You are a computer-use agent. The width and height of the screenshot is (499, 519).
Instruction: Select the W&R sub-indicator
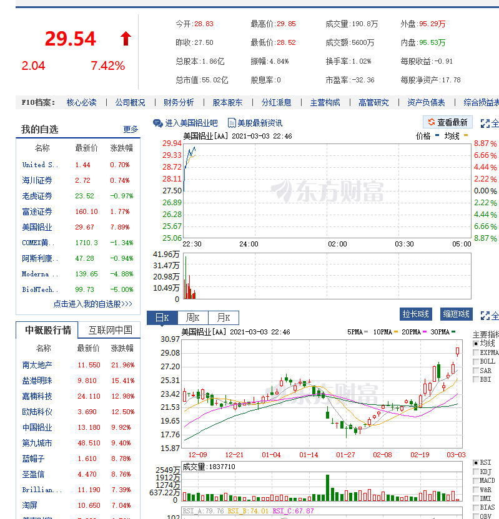point(476,490)
